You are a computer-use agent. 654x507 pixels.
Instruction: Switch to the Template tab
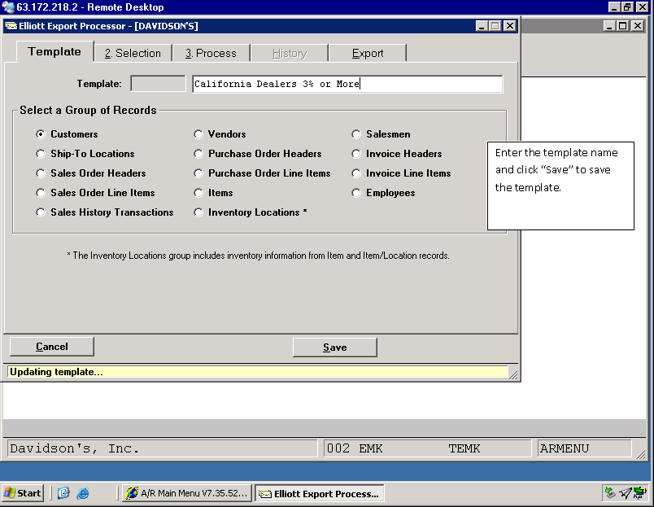(54, 52)
